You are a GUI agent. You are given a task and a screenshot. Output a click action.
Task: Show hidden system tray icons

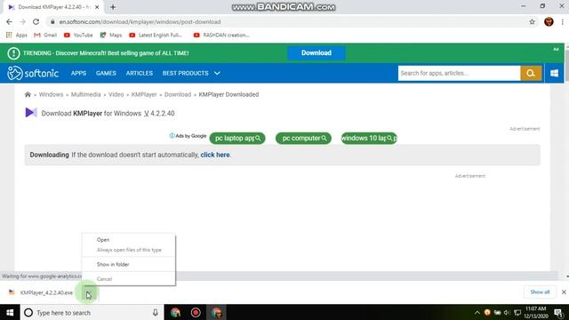point(477,312)
